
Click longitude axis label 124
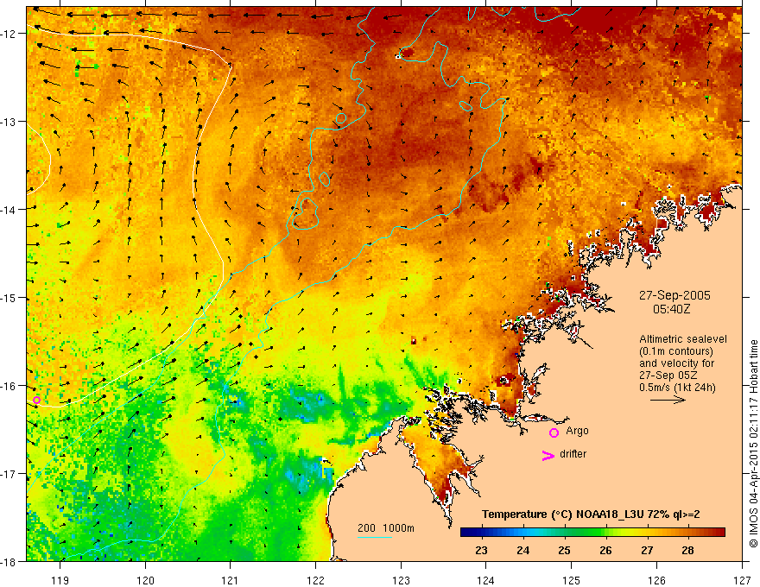coord(486,580)
